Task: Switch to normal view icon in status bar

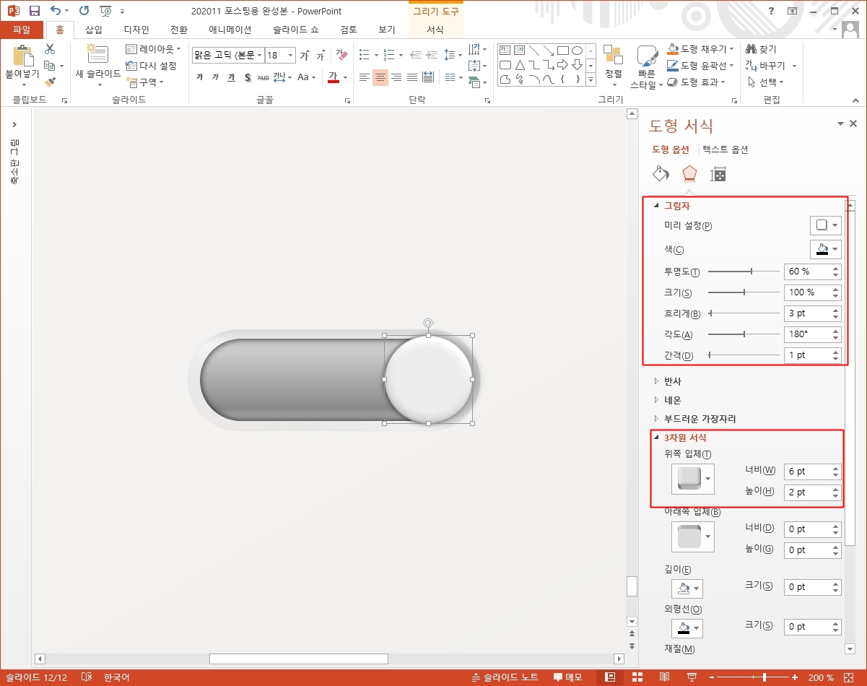Action: (610, 677)
